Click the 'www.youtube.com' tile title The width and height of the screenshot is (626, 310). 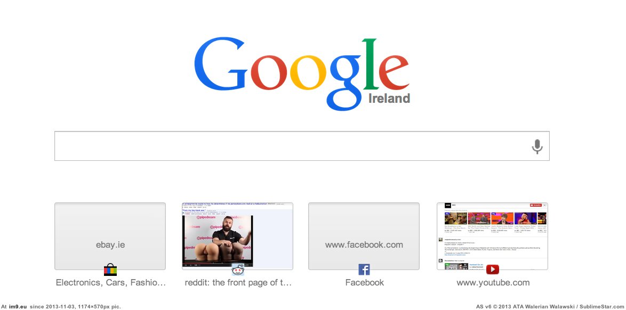[x=493, y=283]
